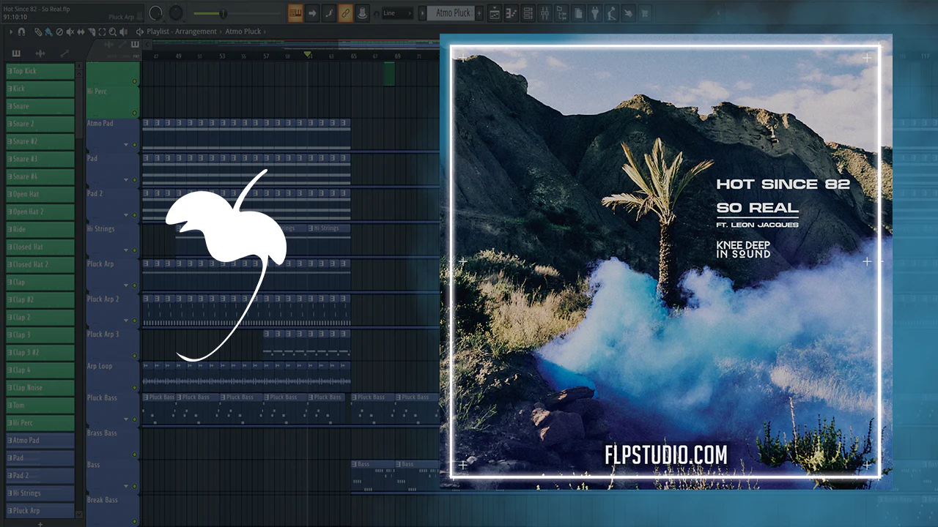The width and height of the screenshot is (938, 527).
Task: Click the microphone stand recording icon
Action: click(613, 13)
